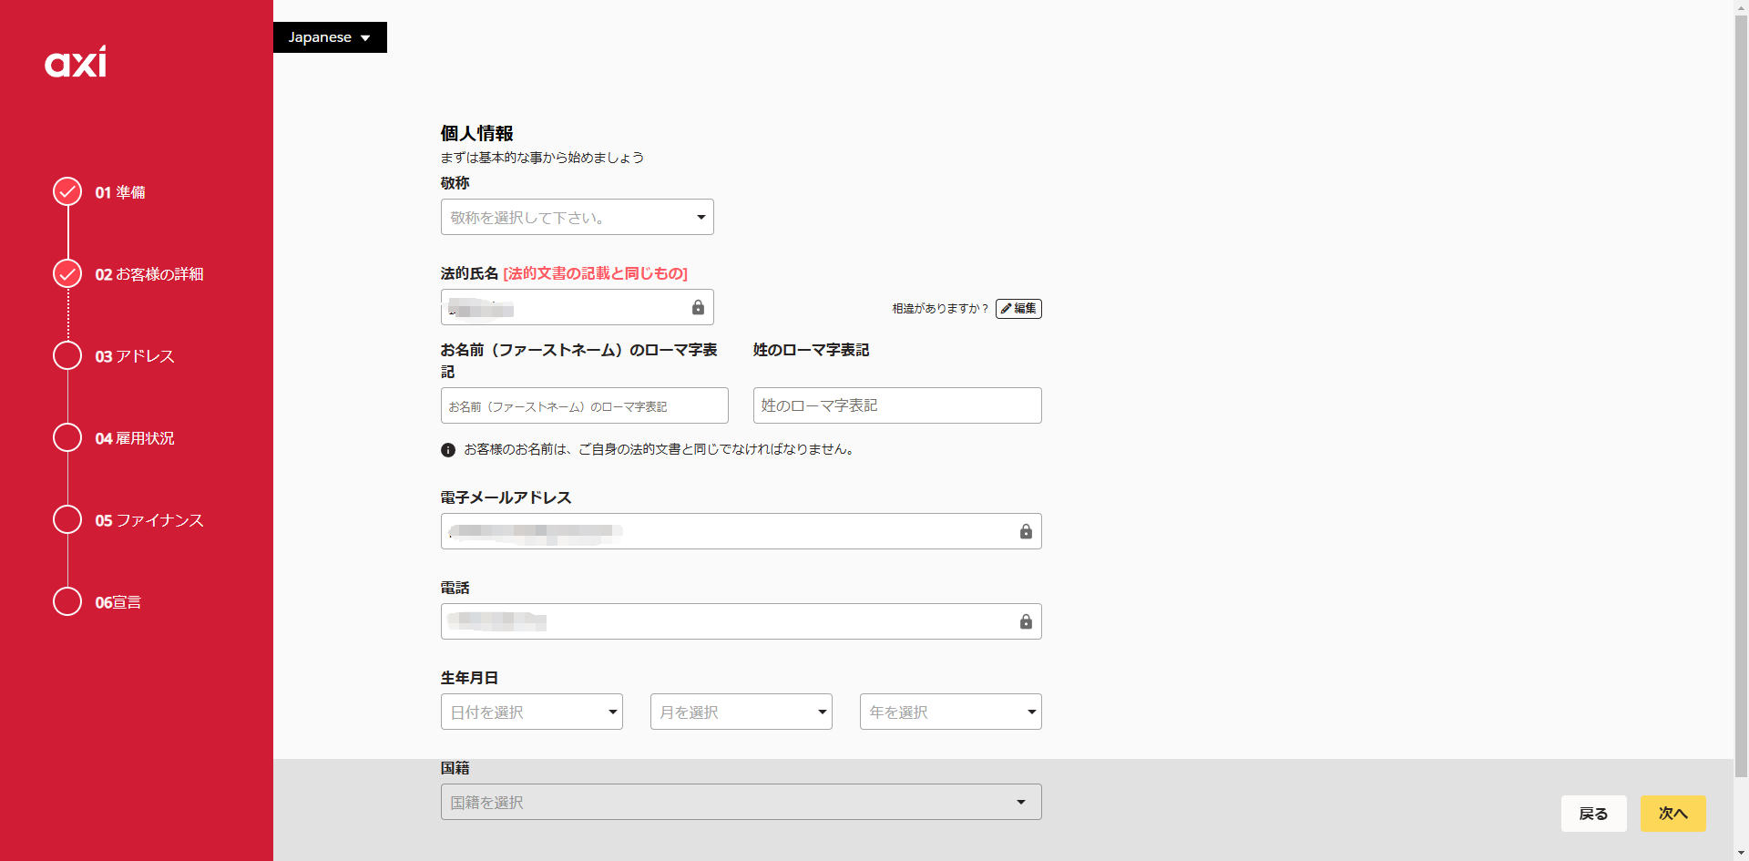Click the lock icon in legal name field
The height and width of the screenshot is (861, 1749).
coord(698,308)
